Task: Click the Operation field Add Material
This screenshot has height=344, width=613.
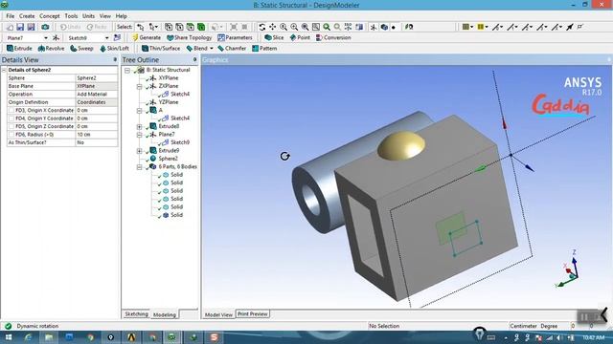Action: (x=96, y=94)
